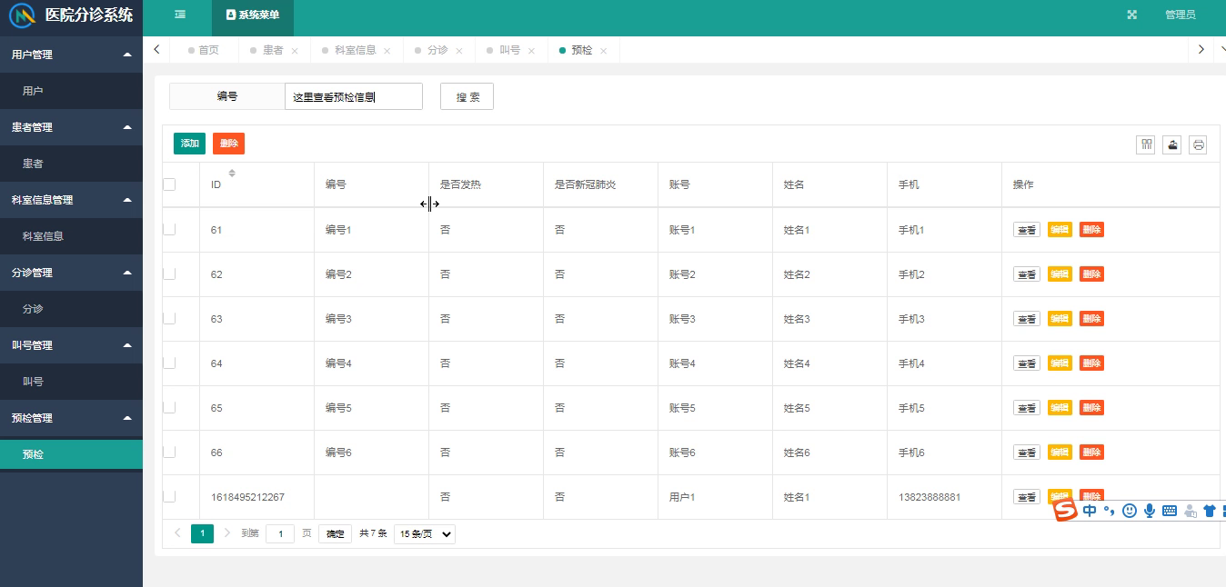The image size is (1226, 587).
Task: Toggle Chinese input mode 中 icon
Action: point(1090,511)
